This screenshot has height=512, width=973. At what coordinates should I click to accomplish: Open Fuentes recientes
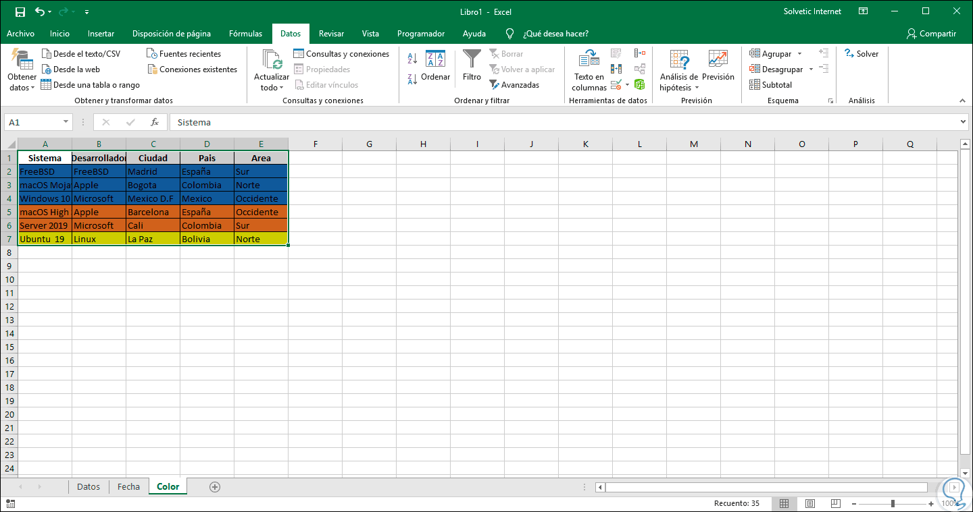point(184,54)
